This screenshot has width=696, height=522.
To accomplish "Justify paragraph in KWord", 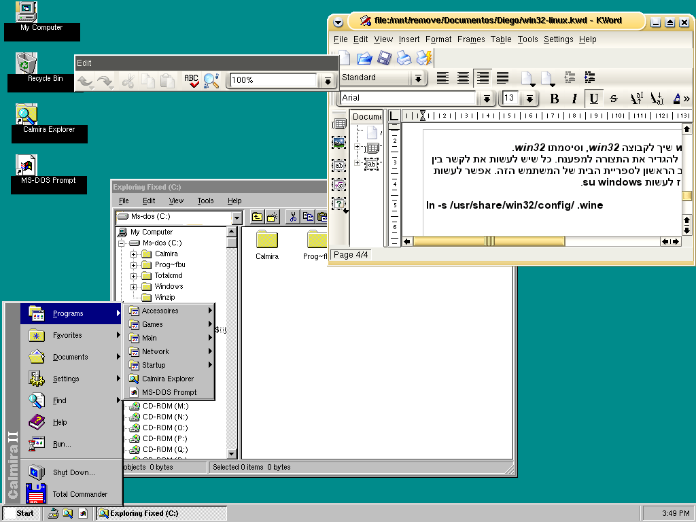I will [x=502, y=77].
